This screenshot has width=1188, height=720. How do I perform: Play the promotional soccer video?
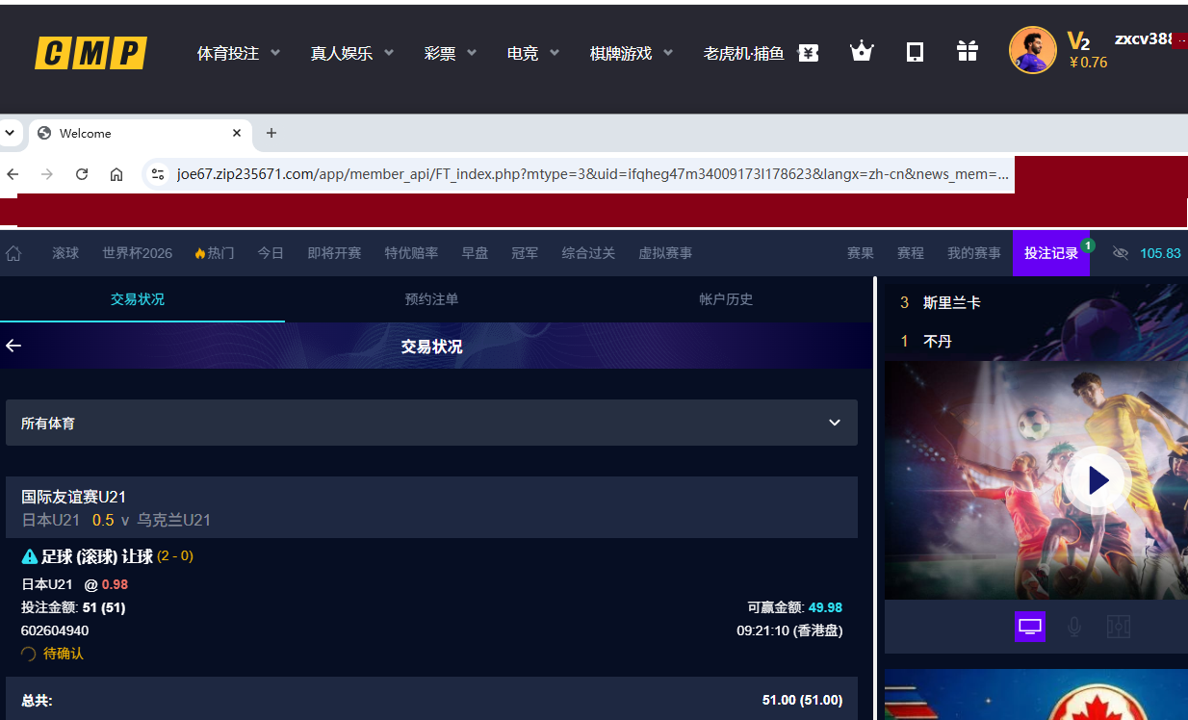(x=1098, y=479)
